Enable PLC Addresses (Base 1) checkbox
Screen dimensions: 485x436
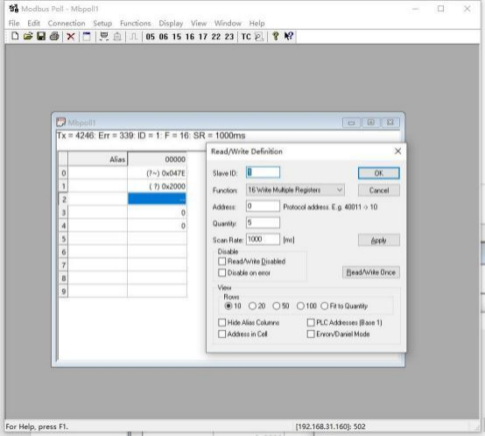pos(311,322)
